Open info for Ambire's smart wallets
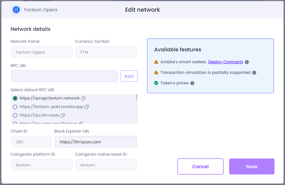The width and height of the screenshot is (285, 185). point(247,62)
